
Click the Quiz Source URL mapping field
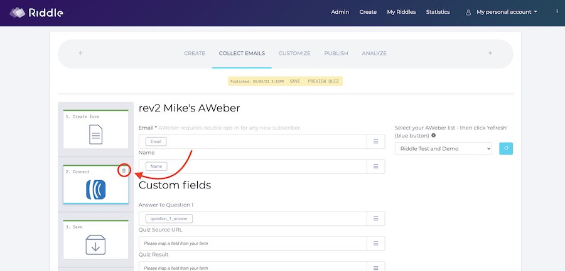point(253,243)
